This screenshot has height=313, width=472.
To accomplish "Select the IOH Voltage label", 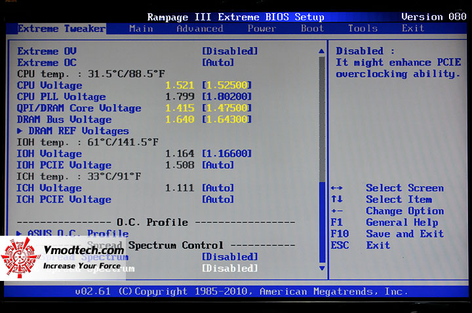I will pyautogui.click(x=49, y=154).
